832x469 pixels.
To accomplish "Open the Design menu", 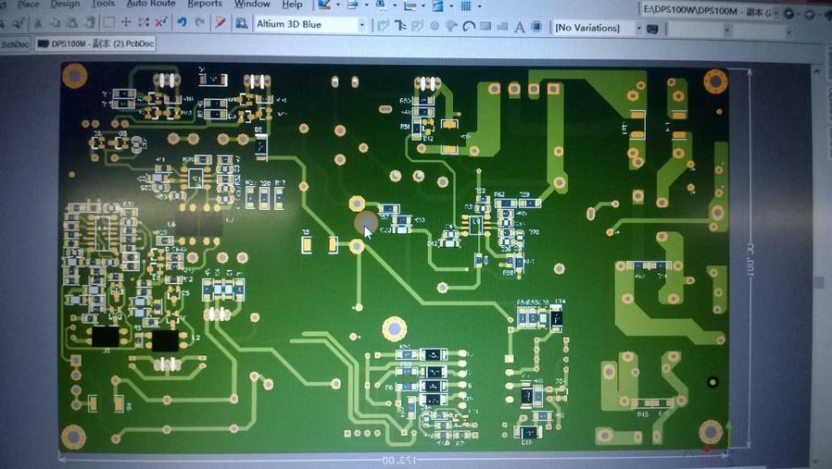I will [65, 4].
